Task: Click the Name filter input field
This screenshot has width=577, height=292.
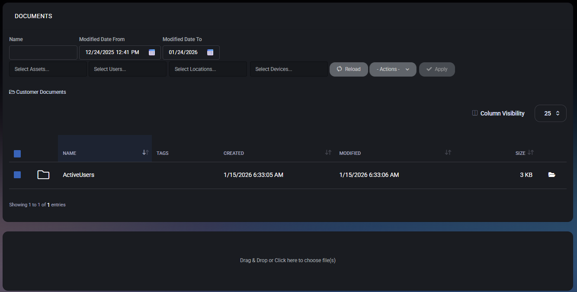Action: pos(43,52)
